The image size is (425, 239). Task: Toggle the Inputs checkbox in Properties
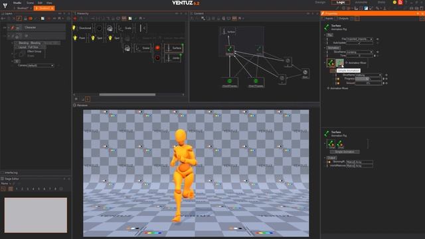(323, 19)
